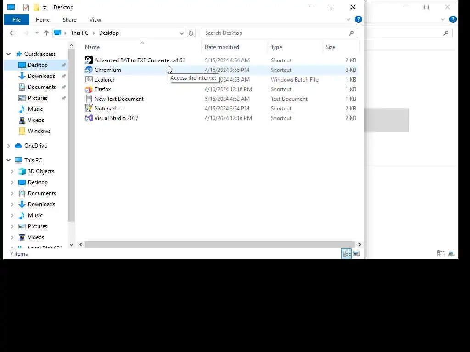Open Documents under Quick access
The width and height of the screenshot is (470, 352).
(42, 87)
